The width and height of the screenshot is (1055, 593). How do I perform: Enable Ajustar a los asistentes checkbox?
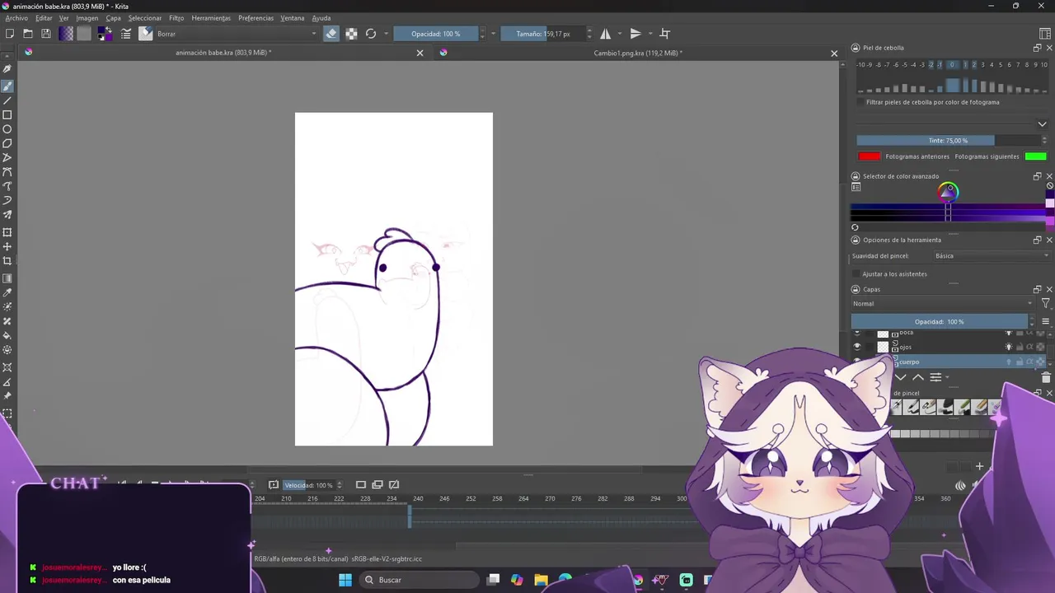click(857, 274)
